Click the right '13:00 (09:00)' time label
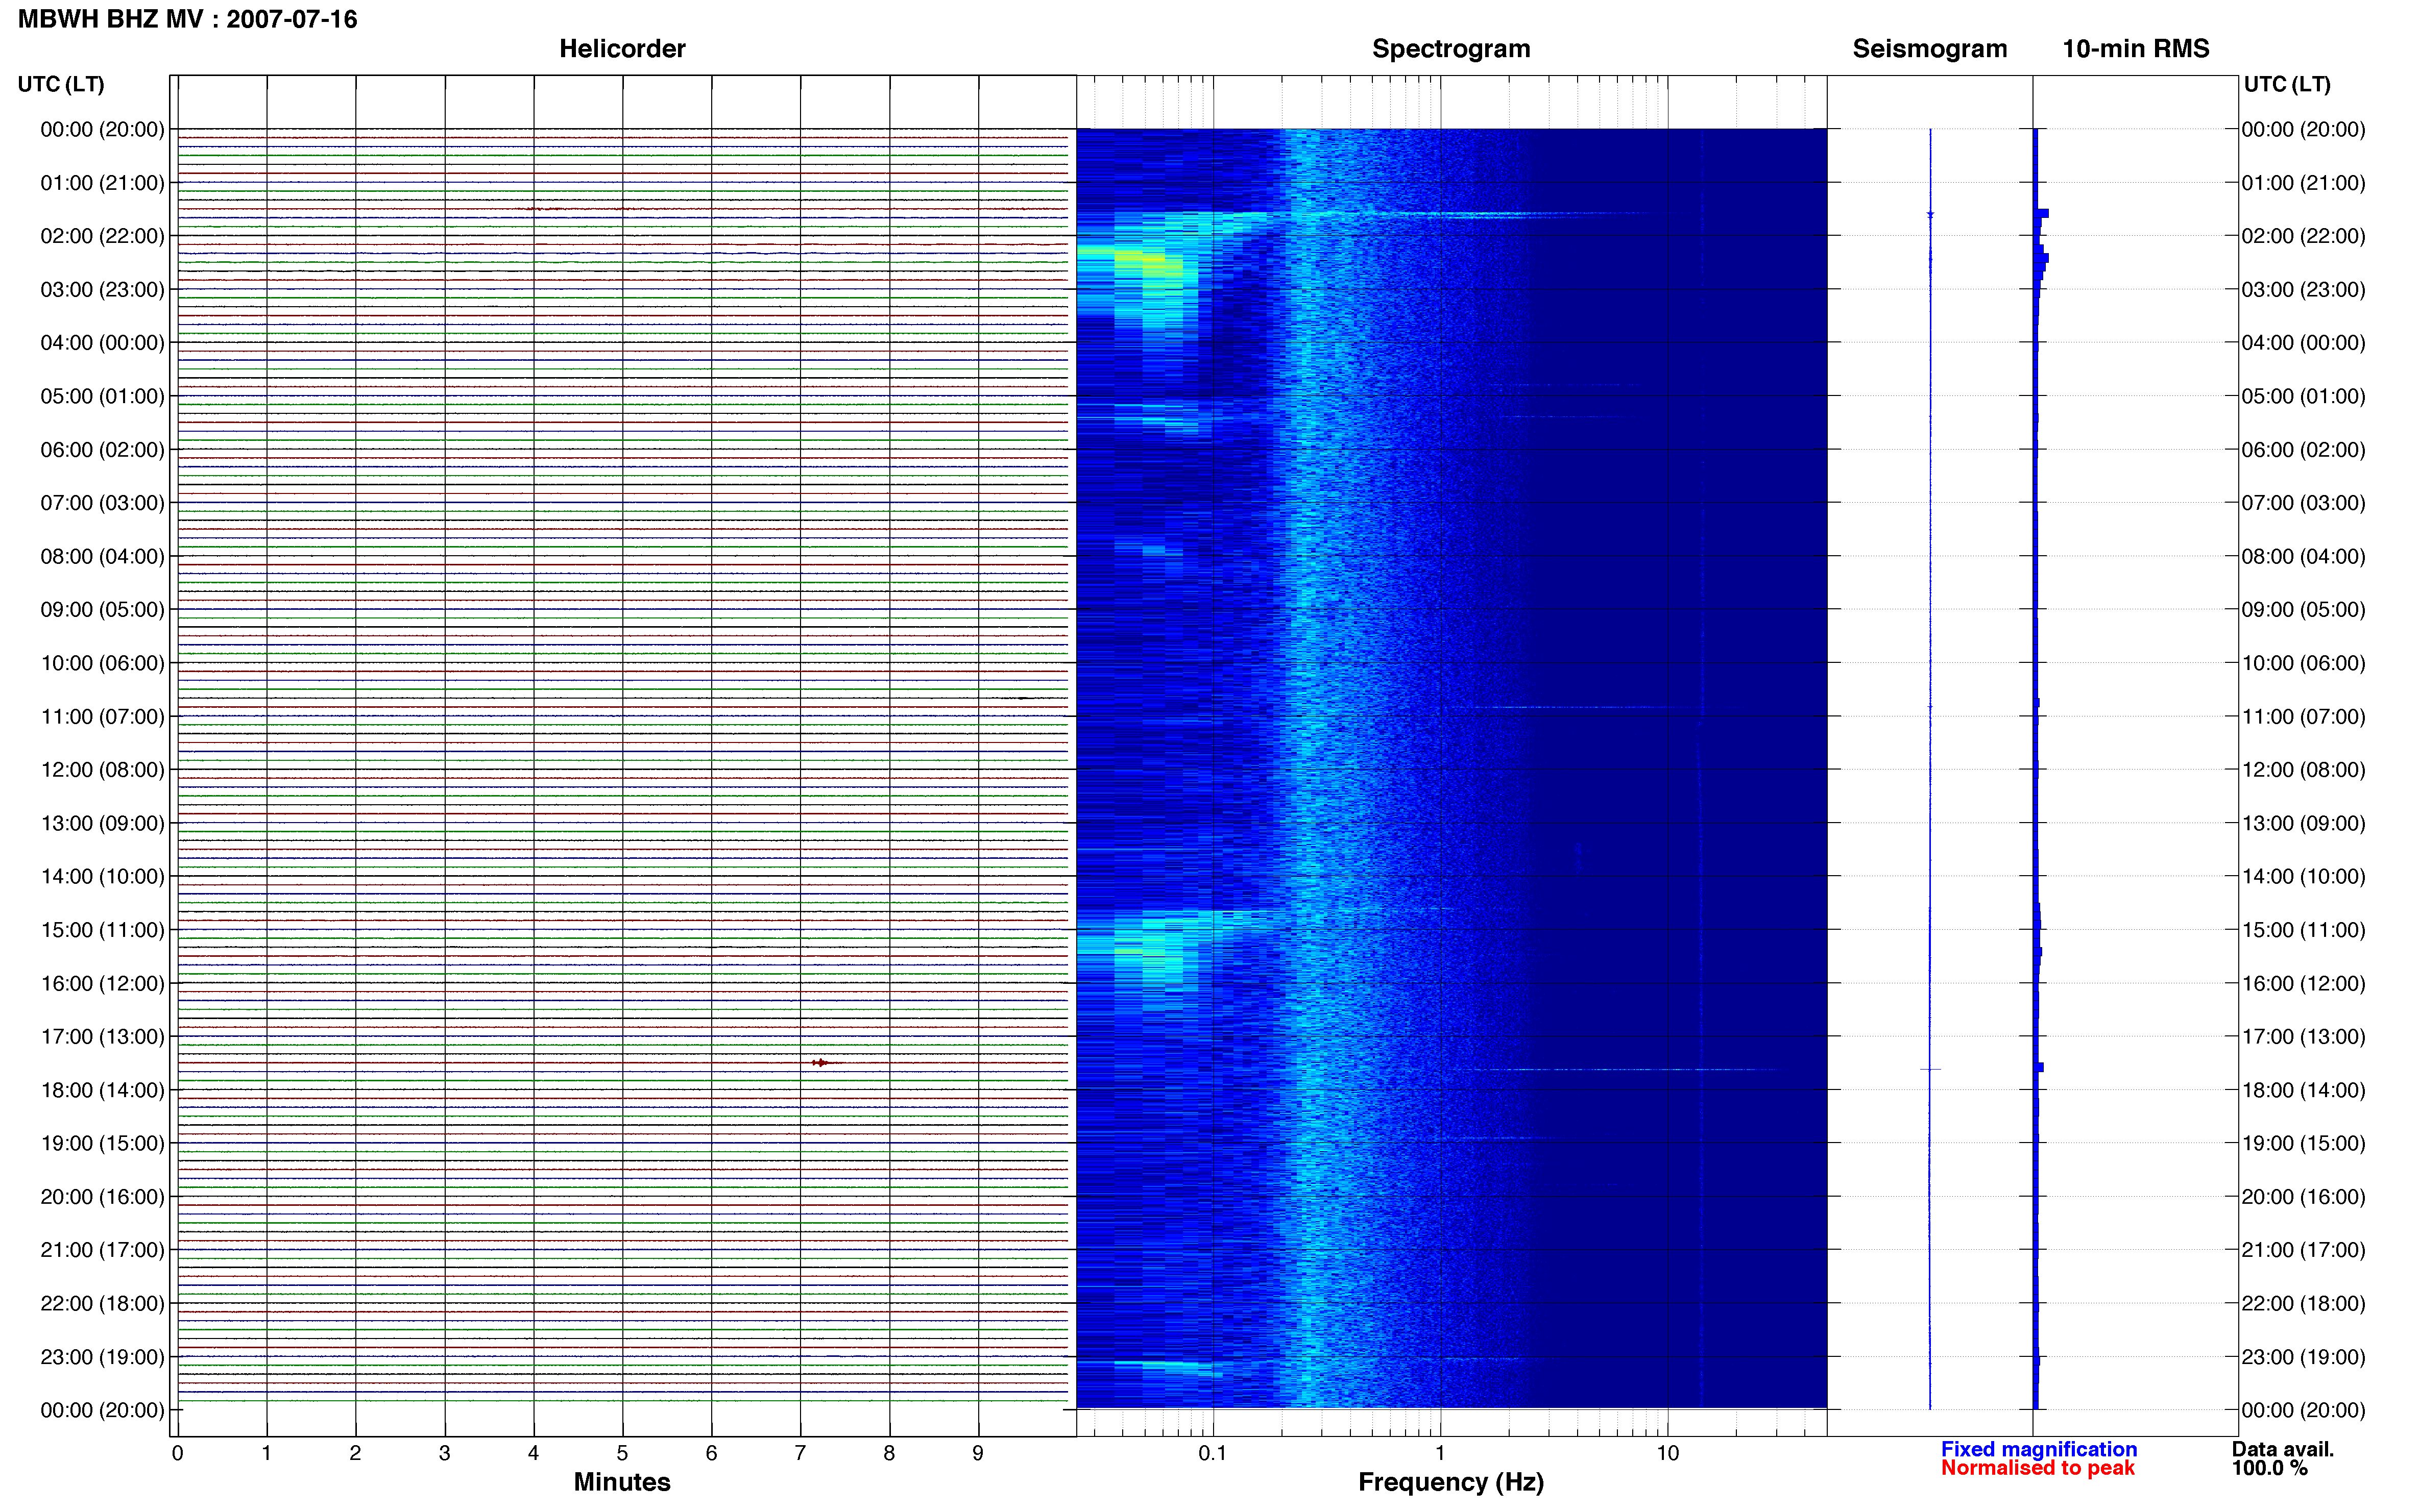 point(2303,823)
